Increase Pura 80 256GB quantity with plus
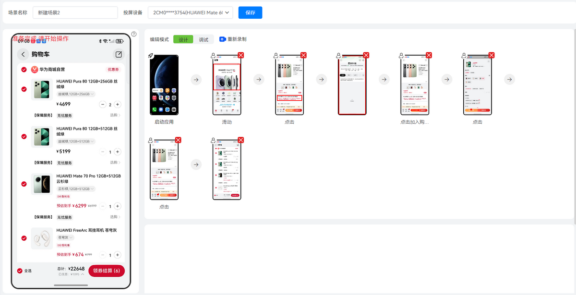 (x=118, y=105)
